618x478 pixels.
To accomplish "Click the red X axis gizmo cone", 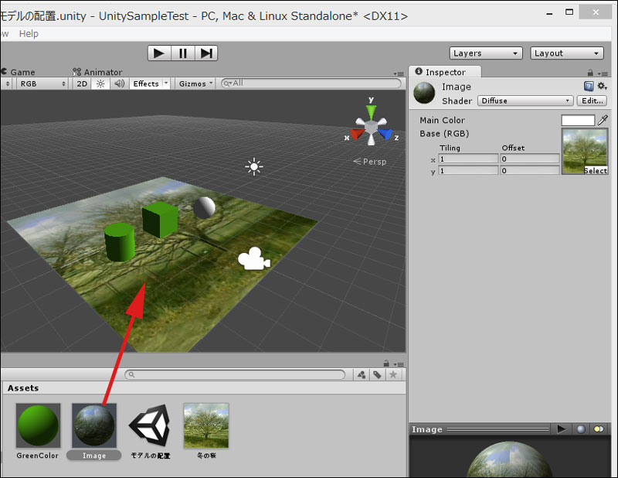I will [x=358, y=135].
